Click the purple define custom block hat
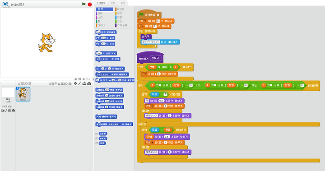325x171 pixels. 150,57
